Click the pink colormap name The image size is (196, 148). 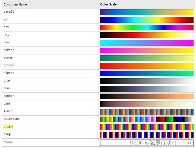click(x=7, y=103)
